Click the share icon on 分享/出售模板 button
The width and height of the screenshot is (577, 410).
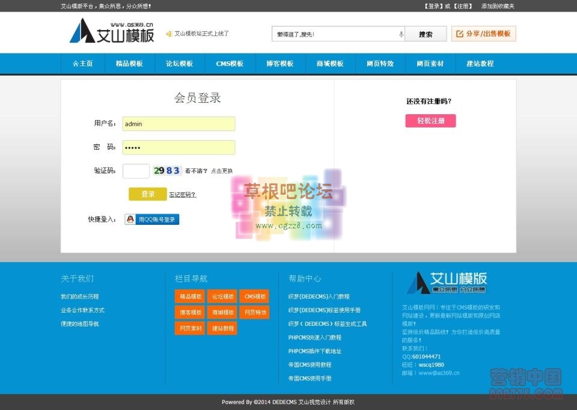coord(460,34)
